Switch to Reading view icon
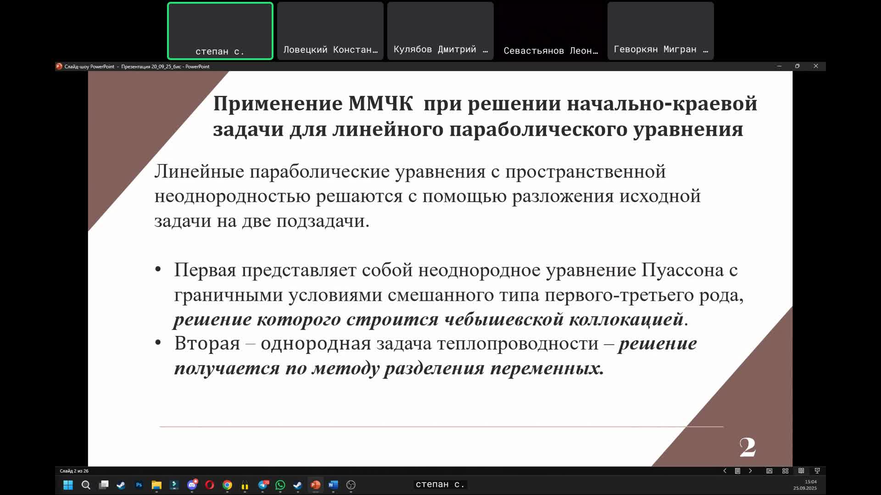This screenshot has width=881, height=495. (801, 471)
